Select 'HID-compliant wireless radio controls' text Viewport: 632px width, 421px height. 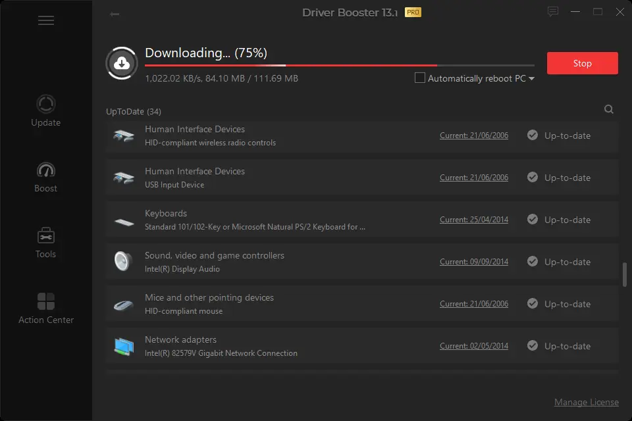pos(211,143)
